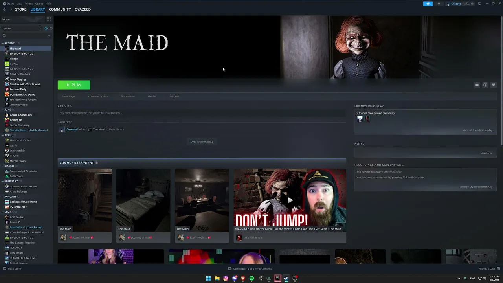
Task: Open Spotify from the taskbar
Action: (x=251, y=278)
